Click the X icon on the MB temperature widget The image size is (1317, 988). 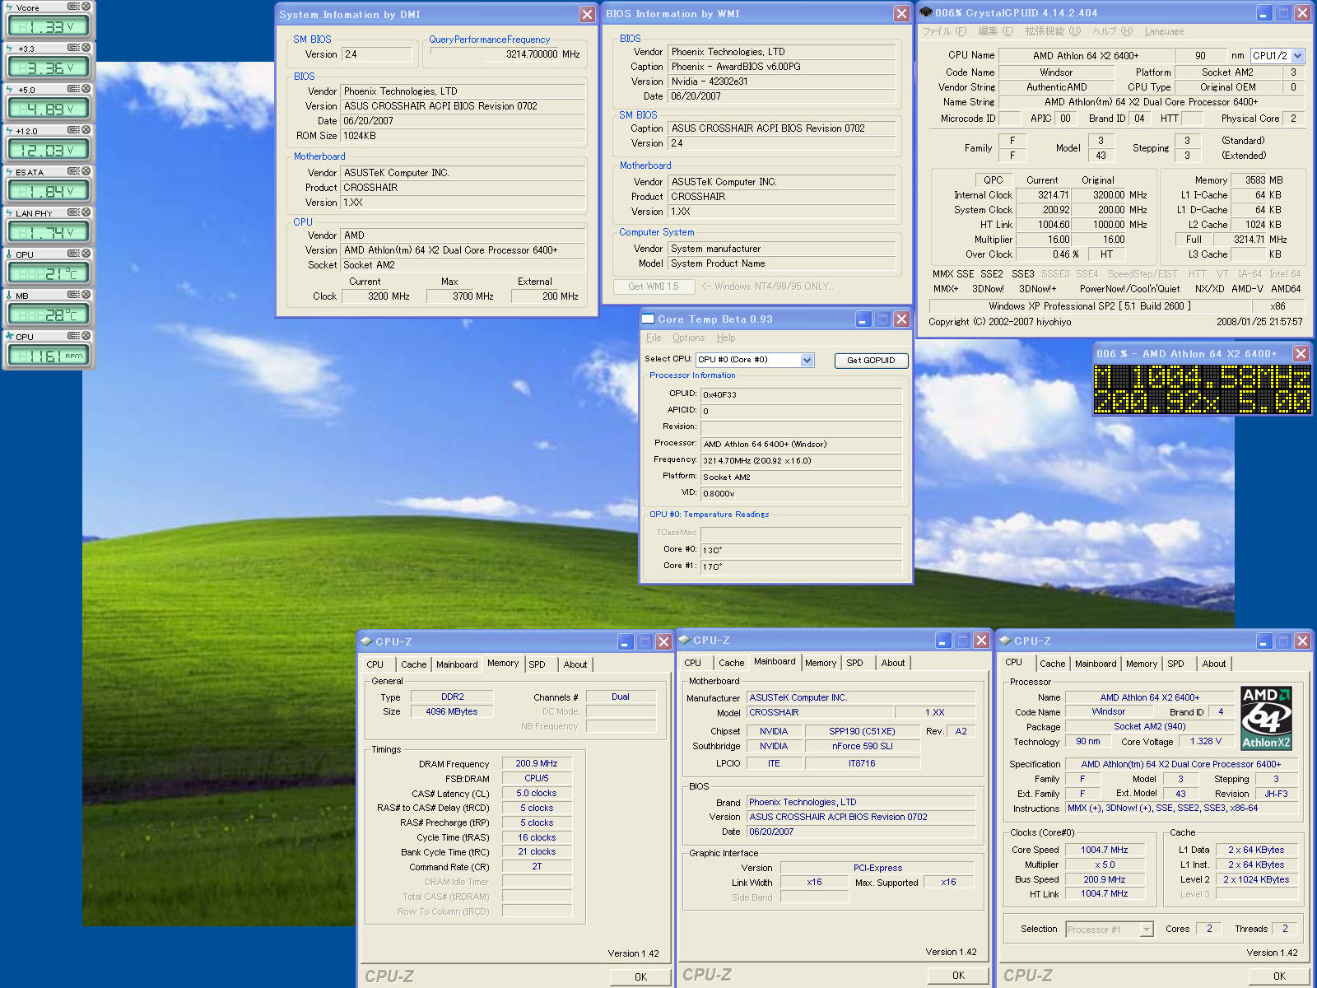[x=86, y=295]
